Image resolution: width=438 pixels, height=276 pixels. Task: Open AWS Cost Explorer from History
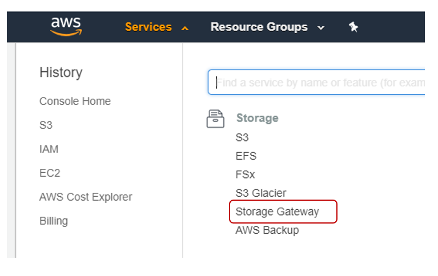pos(86,197)
